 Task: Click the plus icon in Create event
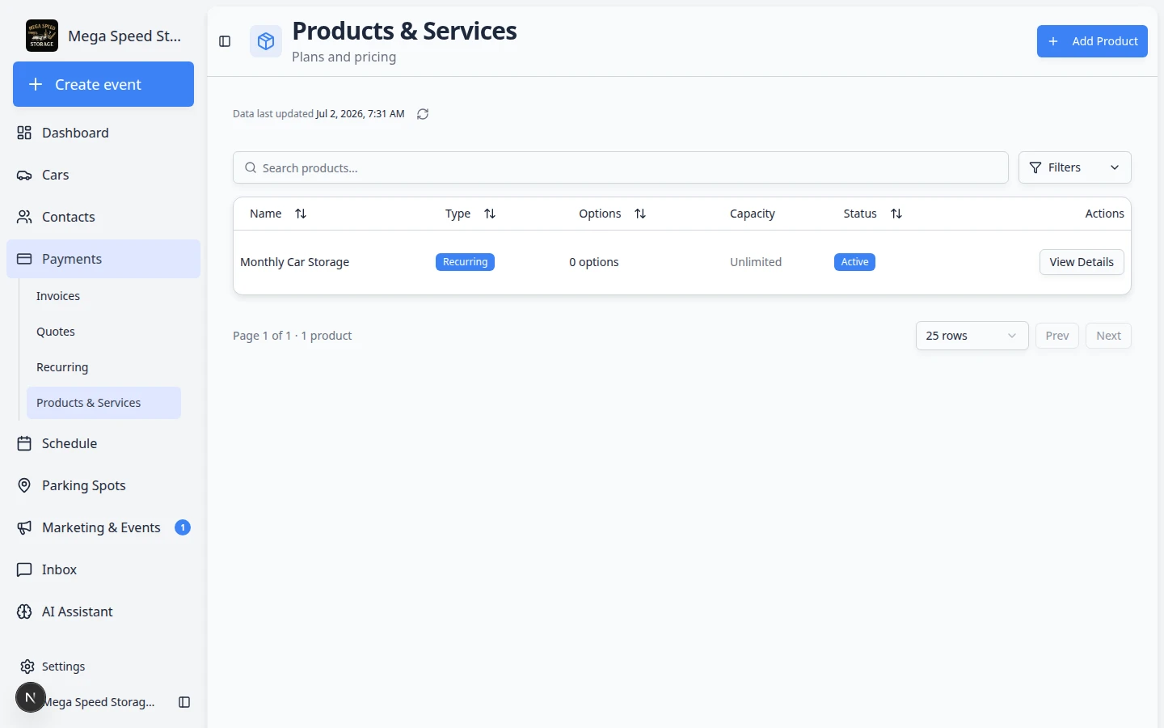coord(36,84)
